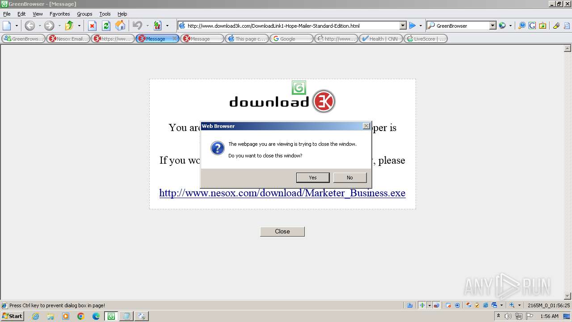Open the Undo close dropdown arrow
This screenshot has height=322, width=572.
click(x=147, y=25)
